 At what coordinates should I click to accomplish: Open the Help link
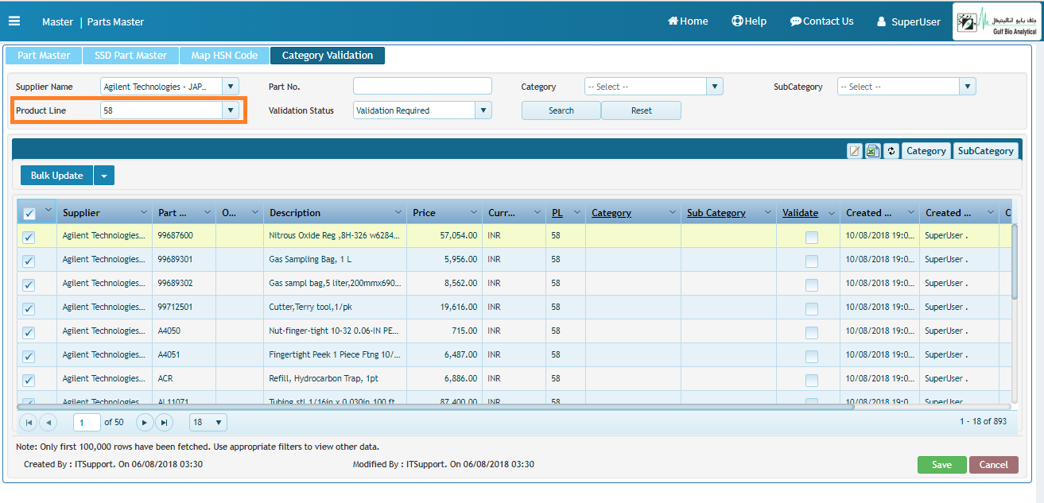(x=749, y=21)
